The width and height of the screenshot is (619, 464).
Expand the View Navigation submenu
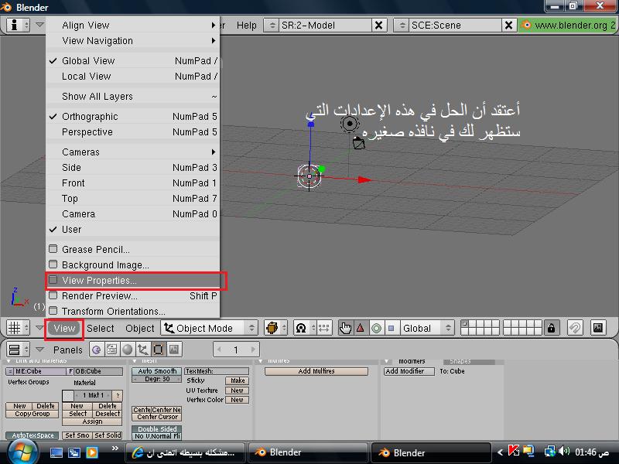point(132,41)
